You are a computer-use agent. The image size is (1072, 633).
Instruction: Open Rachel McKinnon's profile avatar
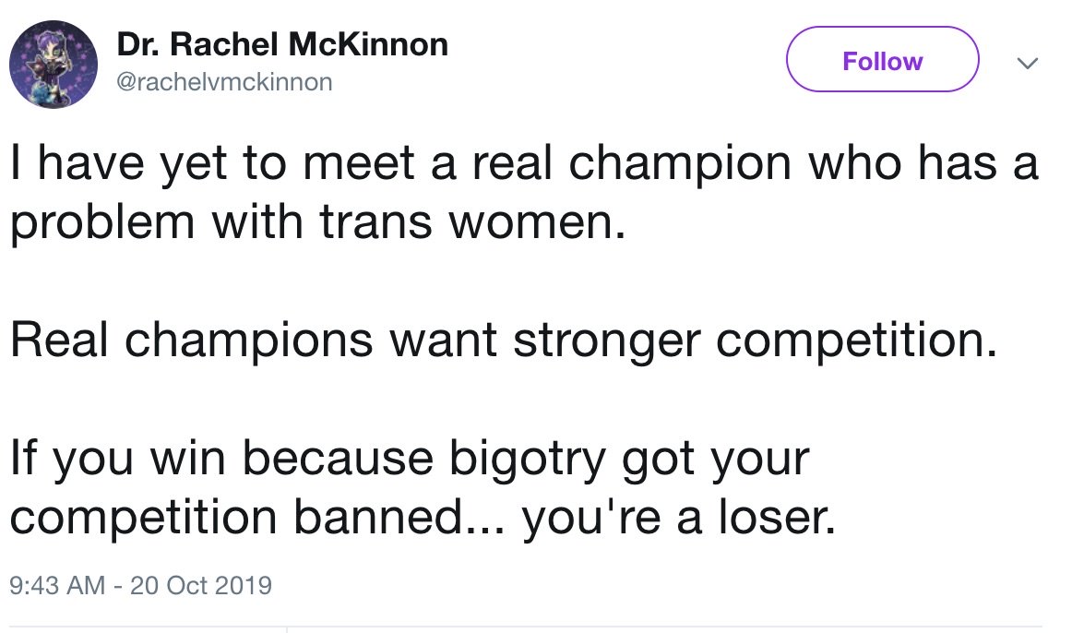[x=54, y=65]
